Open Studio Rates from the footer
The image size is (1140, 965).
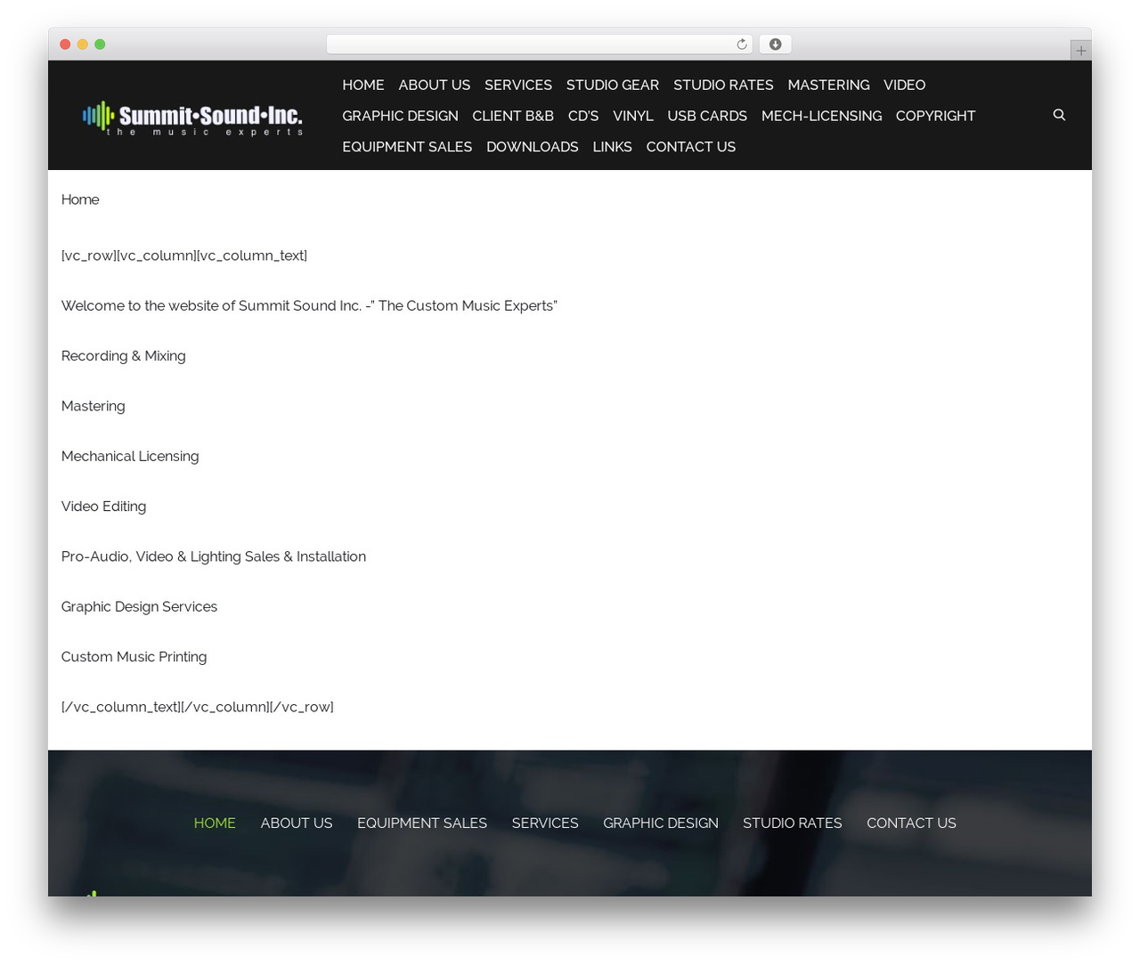pyautogui.click(x=793, y=823)
